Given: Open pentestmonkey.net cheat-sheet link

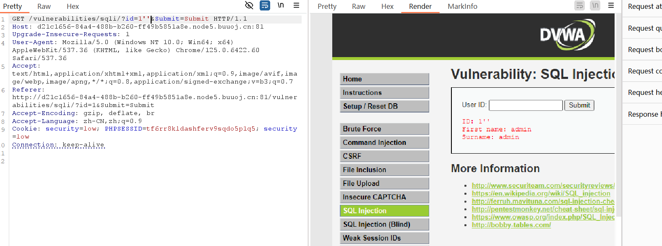Looking at the screenshot, I should click(x=543, y=209).
